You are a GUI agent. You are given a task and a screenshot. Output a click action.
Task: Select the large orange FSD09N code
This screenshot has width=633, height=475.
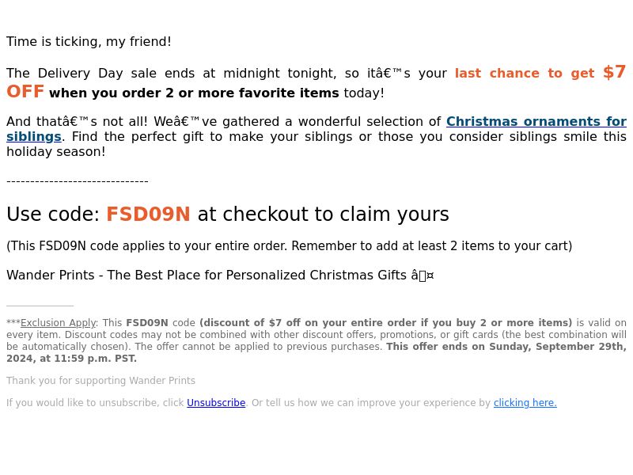pyautogui.click(x=148, y=214)
